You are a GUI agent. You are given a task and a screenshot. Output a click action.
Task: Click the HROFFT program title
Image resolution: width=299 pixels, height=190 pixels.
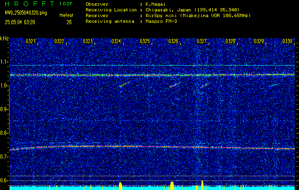[x=29, y=4]
